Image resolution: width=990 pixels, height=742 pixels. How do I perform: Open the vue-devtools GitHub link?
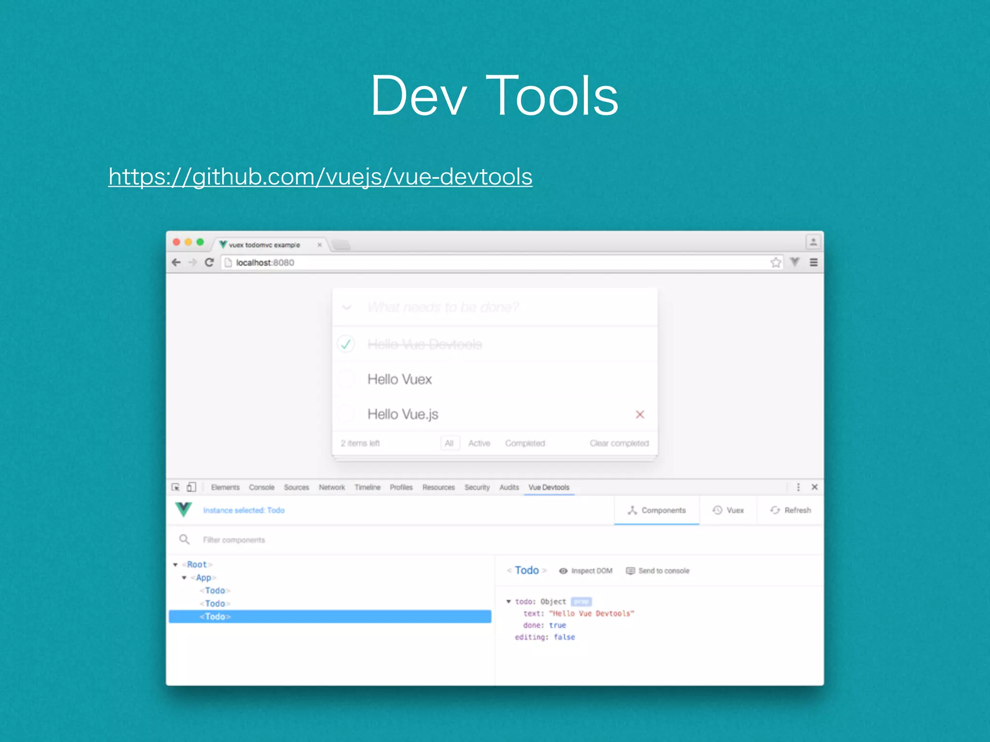[320, 177]
